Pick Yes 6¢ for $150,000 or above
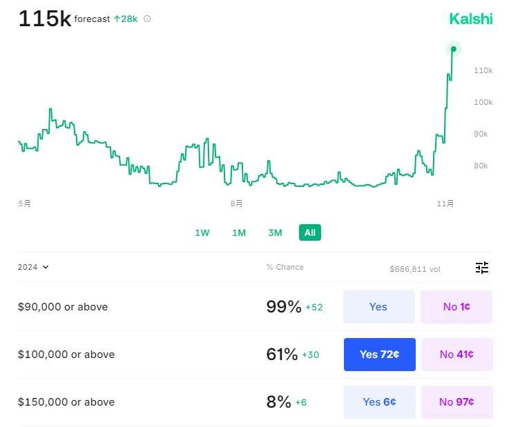Screen dimensions: 520x427 tap(379, 402)
